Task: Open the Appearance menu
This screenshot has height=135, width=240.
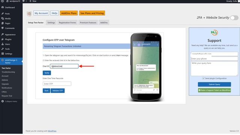Action: tap(10, 34)
